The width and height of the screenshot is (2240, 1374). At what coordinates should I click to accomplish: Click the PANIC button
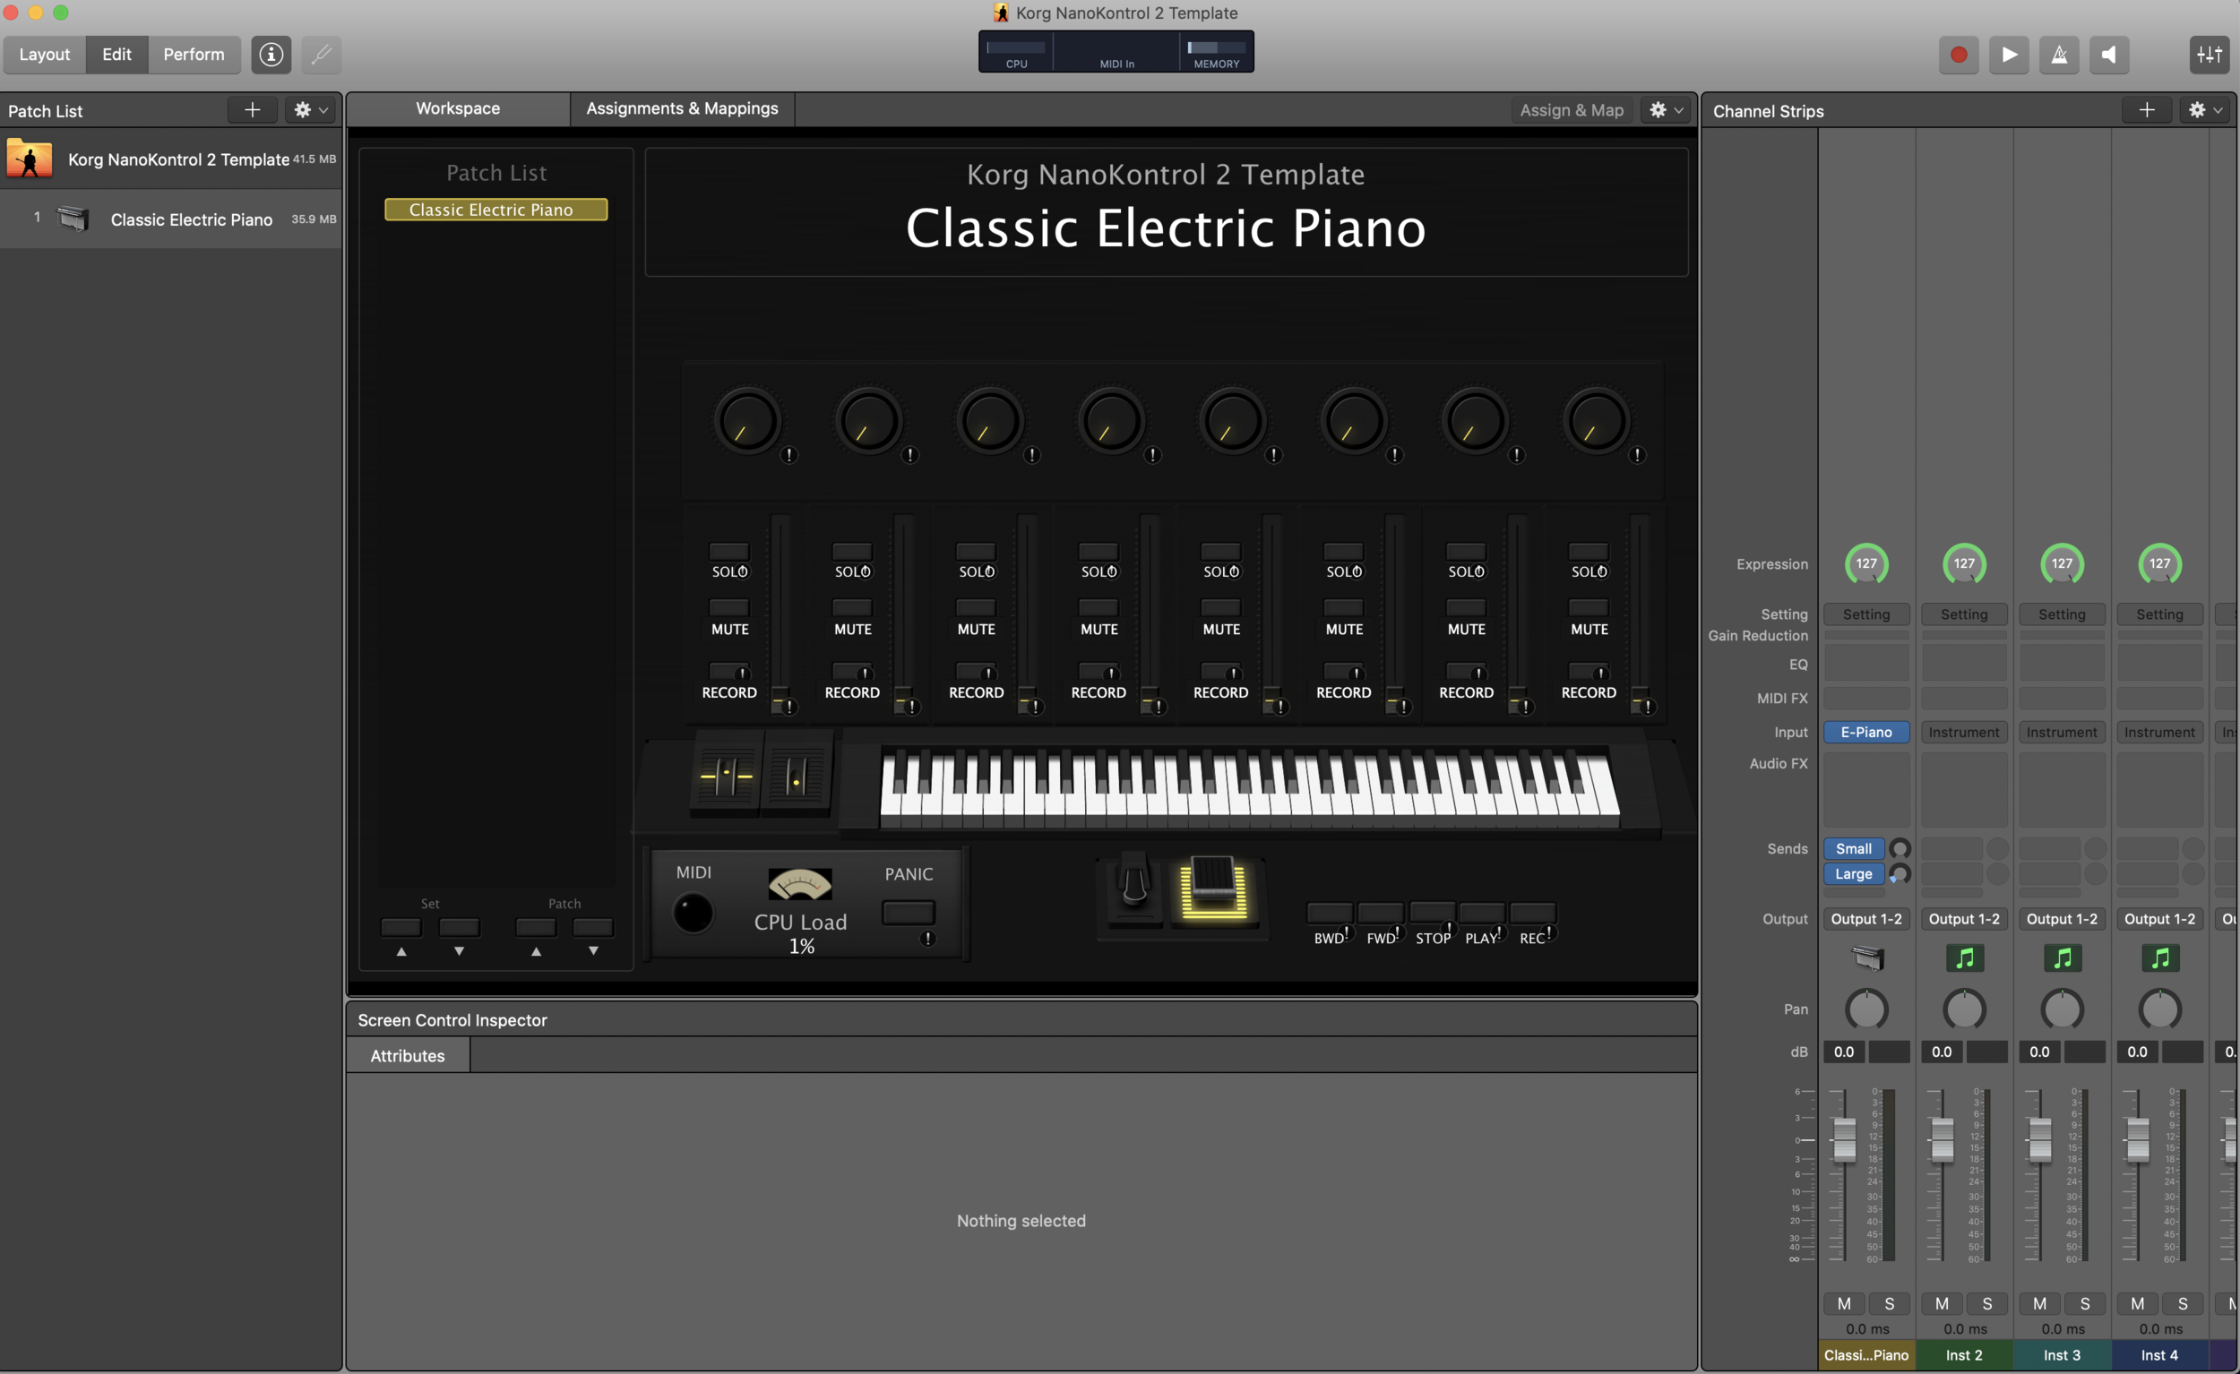pos(909,912)
